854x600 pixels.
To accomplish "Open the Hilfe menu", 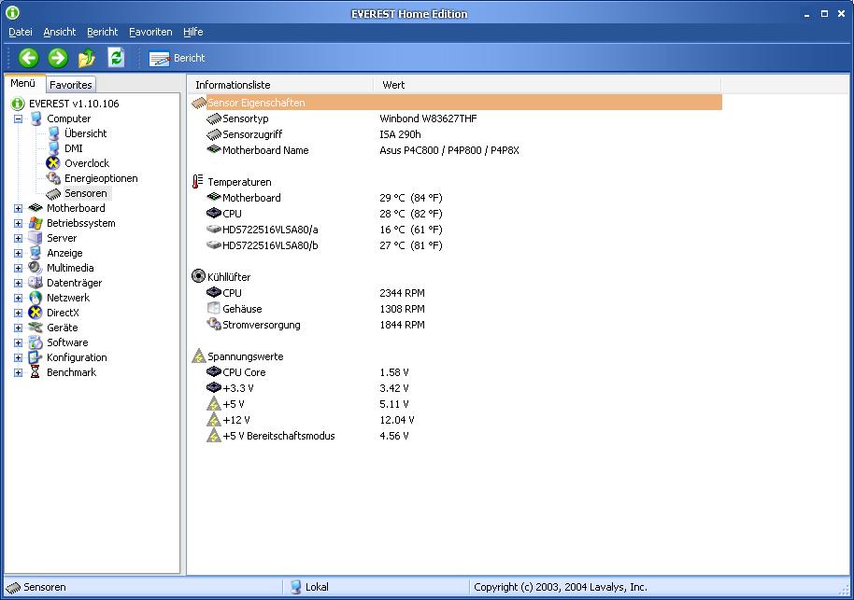I will pos(192,32).
